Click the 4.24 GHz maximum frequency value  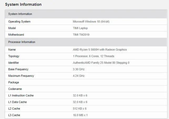coord(79,76)
